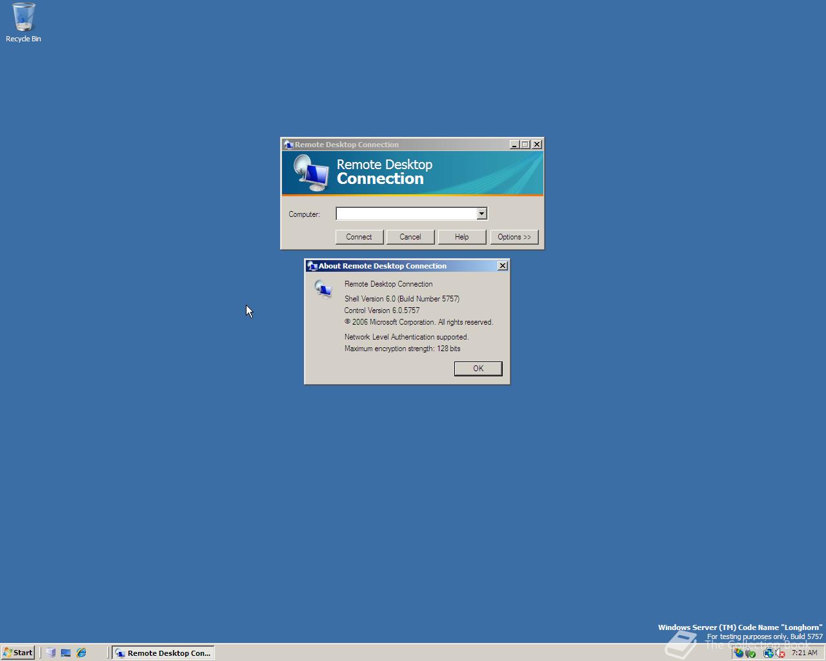The height and width of the screenshot is (661, 826).
Task: Click the Start button
Action: pos(18,653)
